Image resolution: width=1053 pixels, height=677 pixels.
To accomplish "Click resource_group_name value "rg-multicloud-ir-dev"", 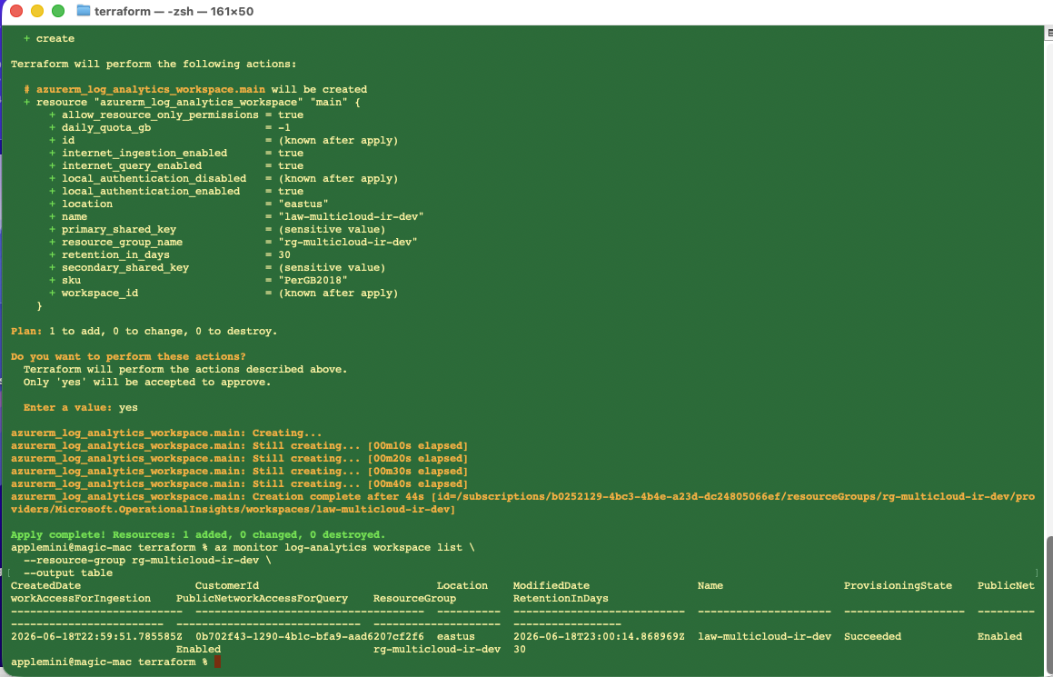I will click(348, 243).
